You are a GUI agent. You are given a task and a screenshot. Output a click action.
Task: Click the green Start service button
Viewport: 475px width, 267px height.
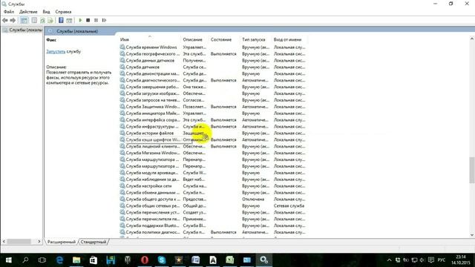click(80, 20)
